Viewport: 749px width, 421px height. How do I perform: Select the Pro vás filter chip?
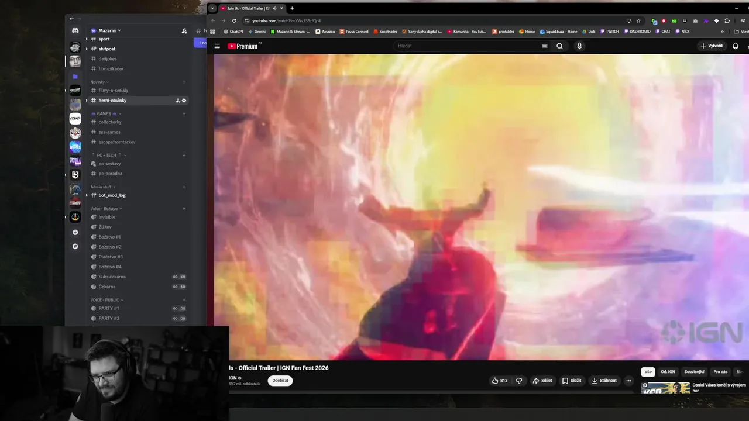coord(720,372)
